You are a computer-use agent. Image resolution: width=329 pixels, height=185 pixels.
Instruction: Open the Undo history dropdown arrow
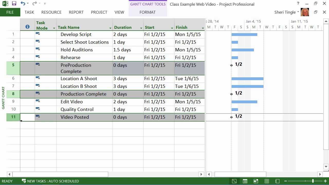28,4
